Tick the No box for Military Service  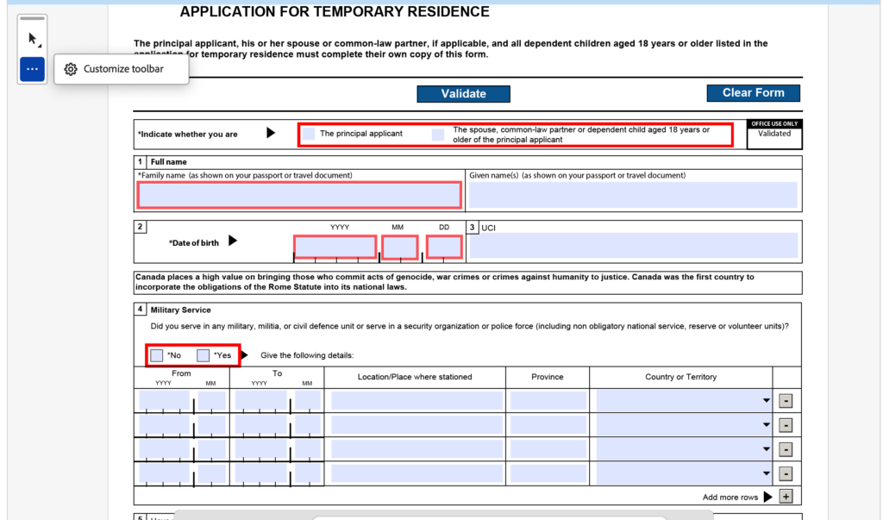(x=157, y=355)
